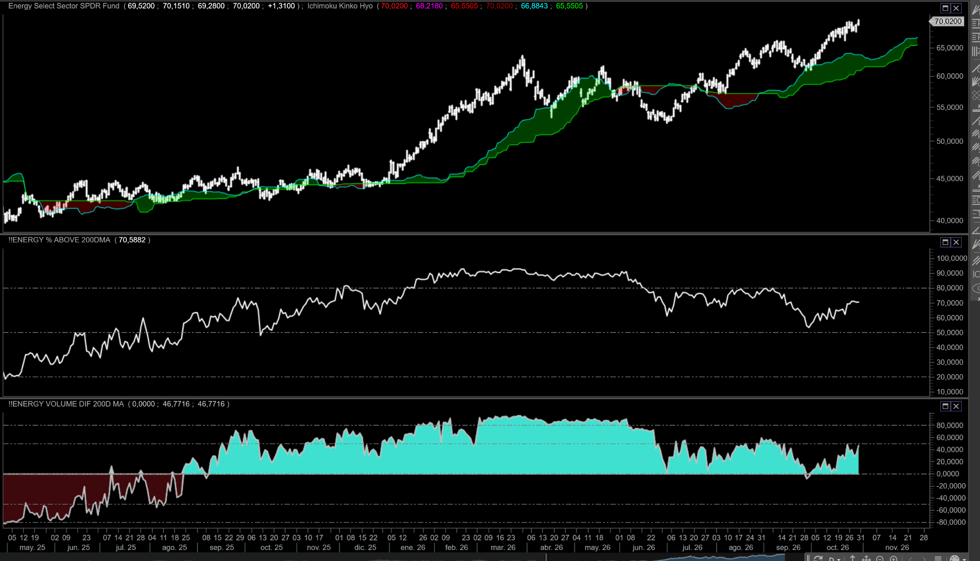Image resolution: width=980 pixels, height=561 pixels.
Task: Select the crosshatch grid drawing tool in right toolbar
Action: click(976, 96)
